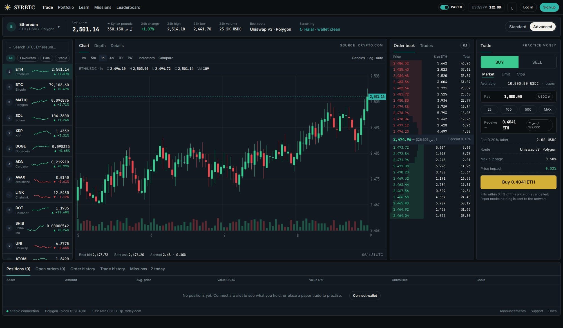563x328 pixels.
Task: Click the BTC coin badge in watchlist
Action: 9,87
